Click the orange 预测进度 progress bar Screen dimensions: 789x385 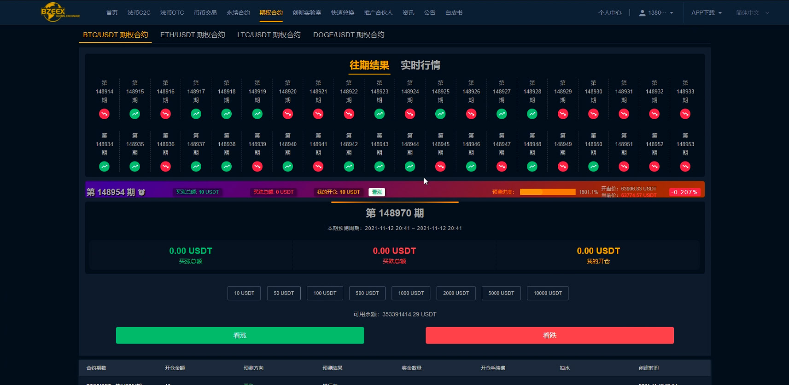(548, 192)
